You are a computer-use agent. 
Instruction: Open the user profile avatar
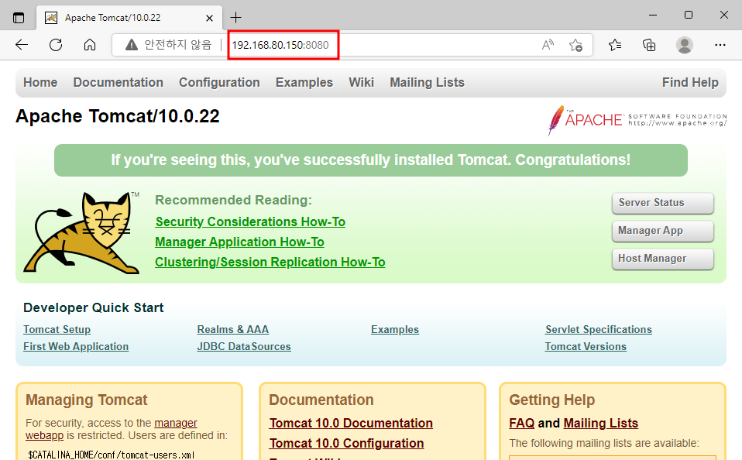click(684, 45)
